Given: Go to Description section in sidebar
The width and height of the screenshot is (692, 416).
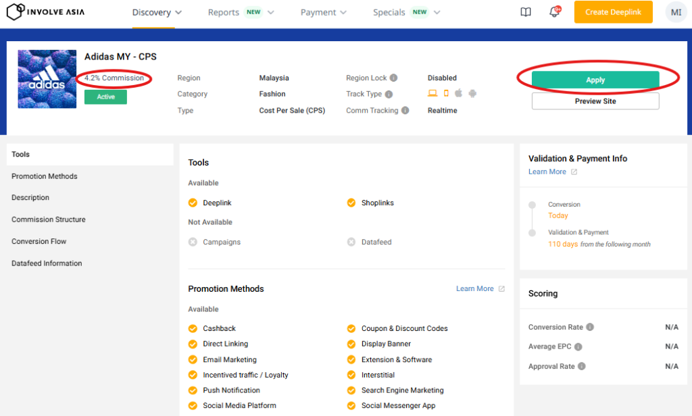Looking at the screenshot, I should click(30, 198).
